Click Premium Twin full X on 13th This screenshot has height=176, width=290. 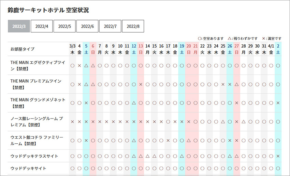coord(141,84)
